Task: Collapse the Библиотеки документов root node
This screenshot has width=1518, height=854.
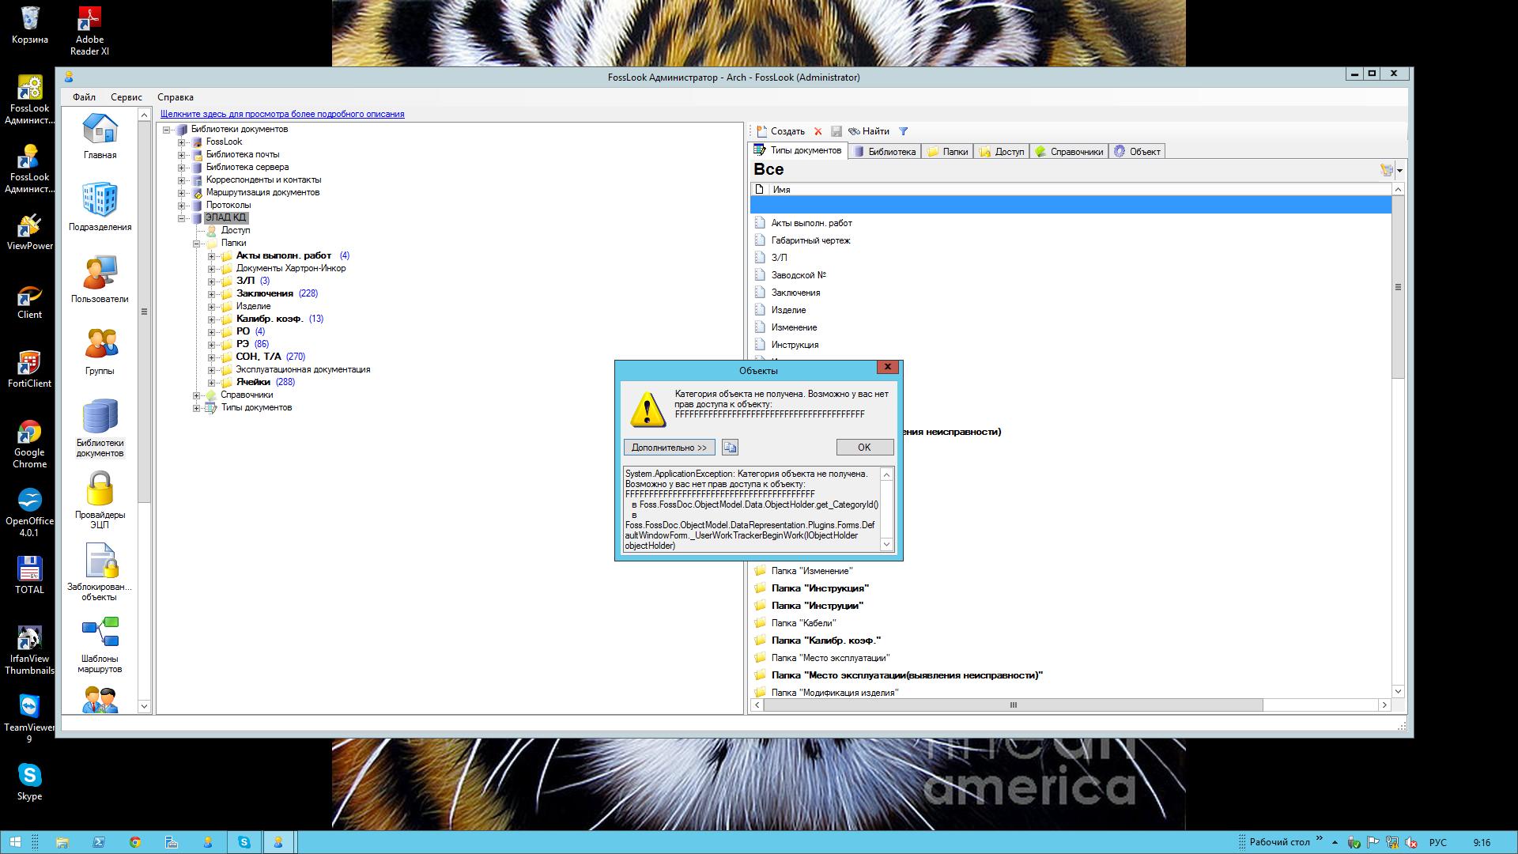Action: (x=167, y=130)
